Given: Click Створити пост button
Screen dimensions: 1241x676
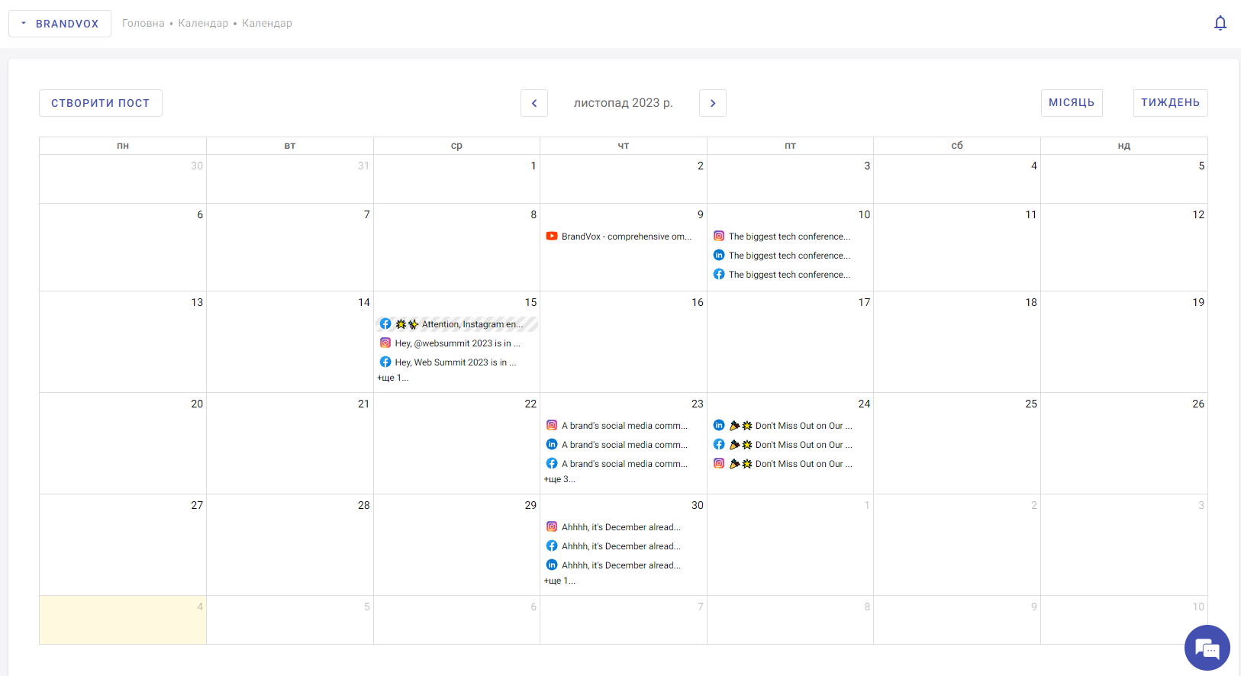Looking at the screenshot, I should click(101, 103).
